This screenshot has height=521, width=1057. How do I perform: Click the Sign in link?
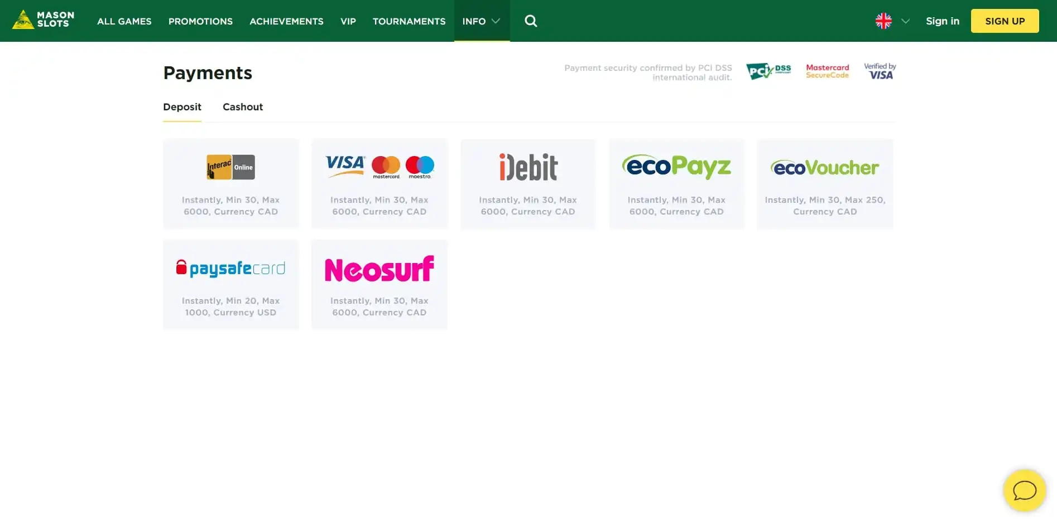943,21
